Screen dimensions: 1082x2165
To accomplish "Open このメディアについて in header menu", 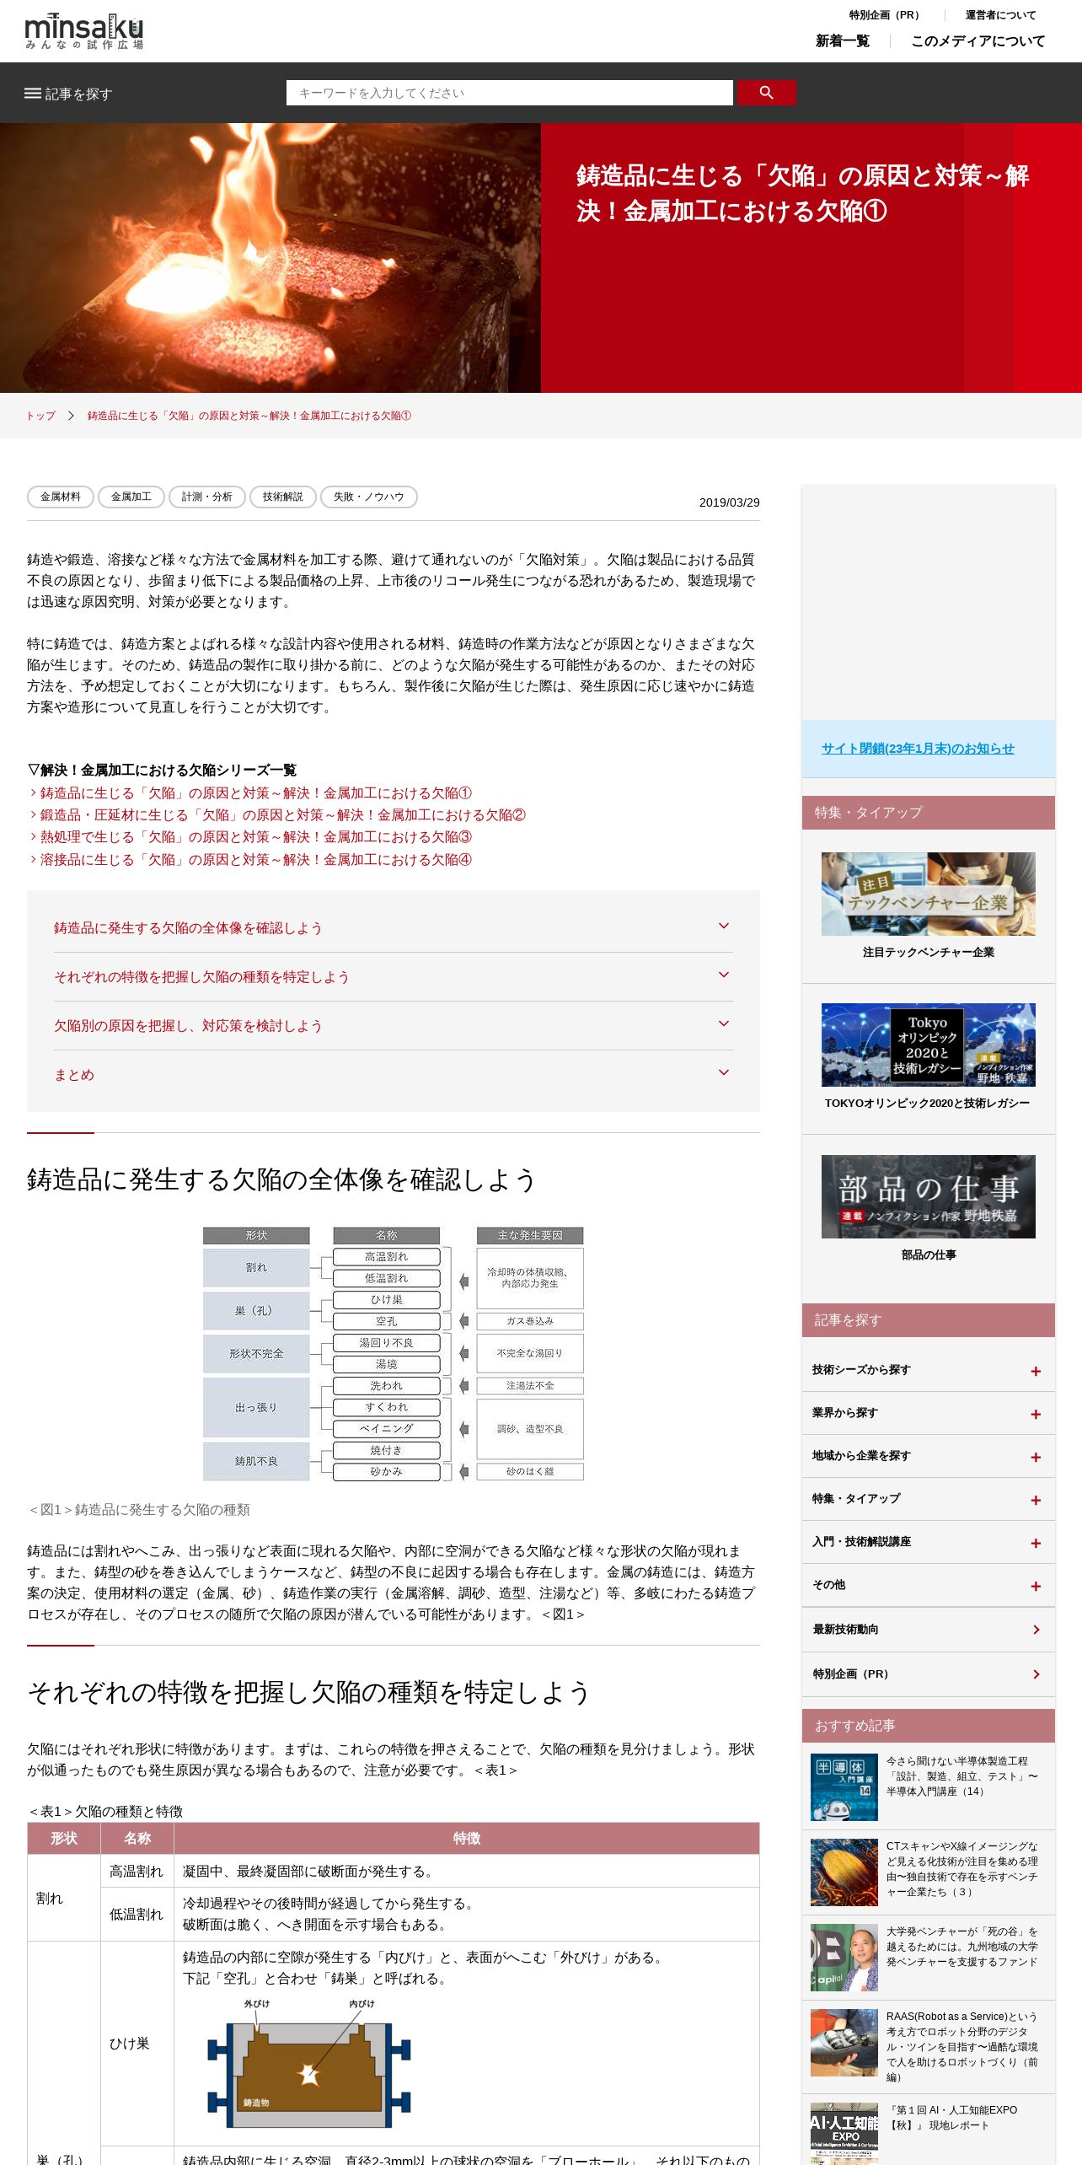I will click(x=978, y=41).
